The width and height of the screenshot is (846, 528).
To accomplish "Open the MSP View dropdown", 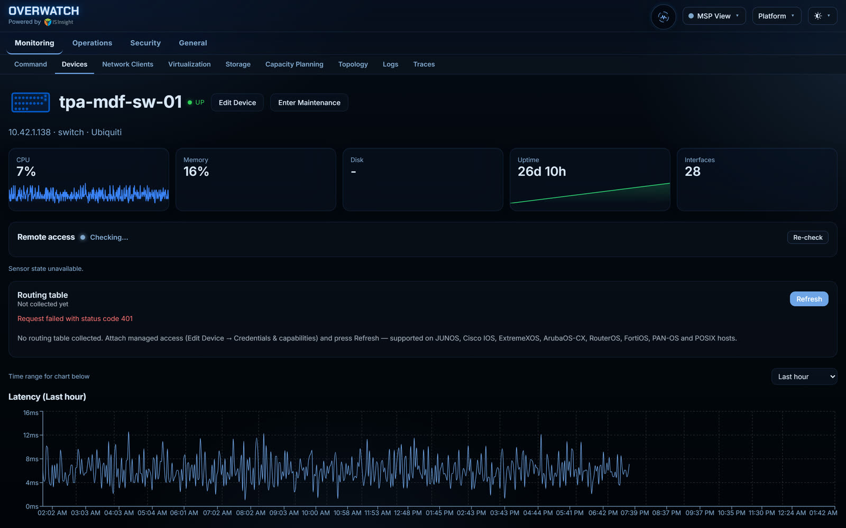I will [x=714, y=16].
